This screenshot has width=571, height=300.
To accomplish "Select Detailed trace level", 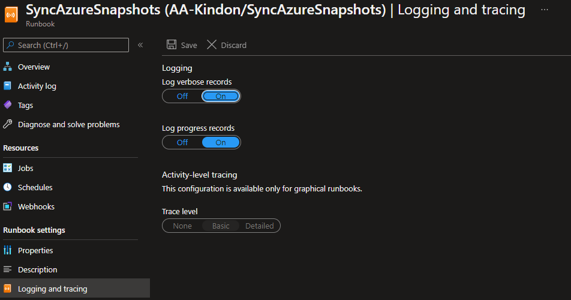I will (x=259, y=226).
